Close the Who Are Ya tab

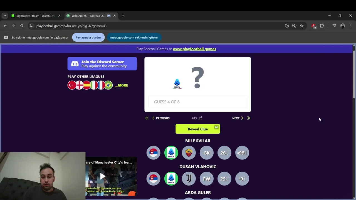tap(114, 16)
